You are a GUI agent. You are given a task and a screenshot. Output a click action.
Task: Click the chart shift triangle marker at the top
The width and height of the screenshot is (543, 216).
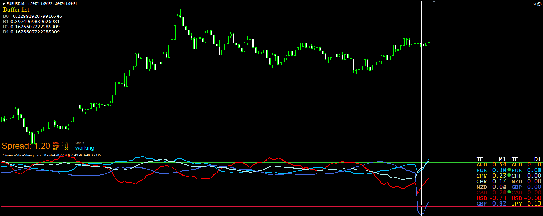click(434, 2)
